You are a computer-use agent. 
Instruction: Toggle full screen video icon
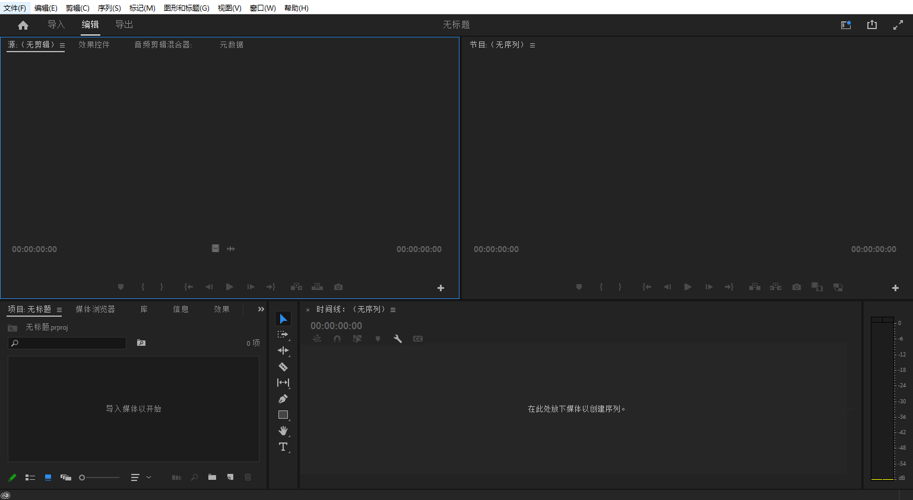pos(898,25)
